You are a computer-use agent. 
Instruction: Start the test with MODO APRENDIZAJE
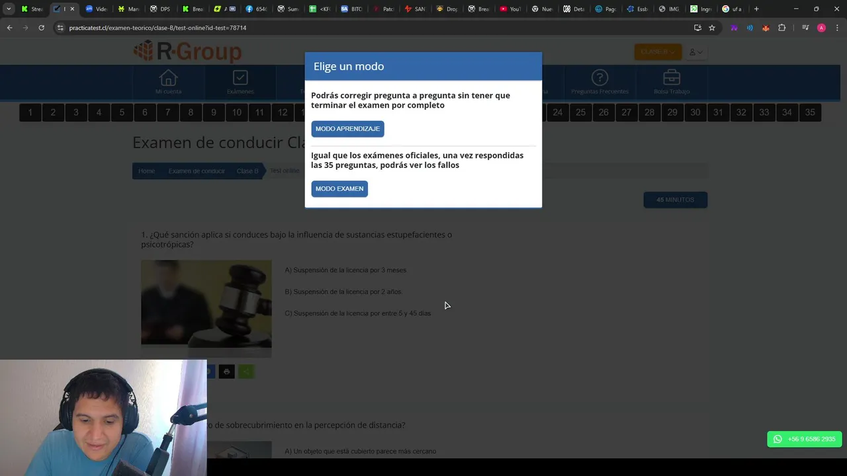[347, 129]
